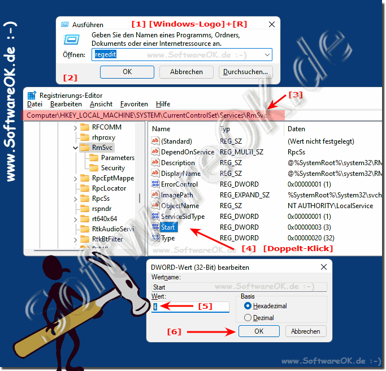Open the Öffnen combo box dropdown arrow

(267, 55)
